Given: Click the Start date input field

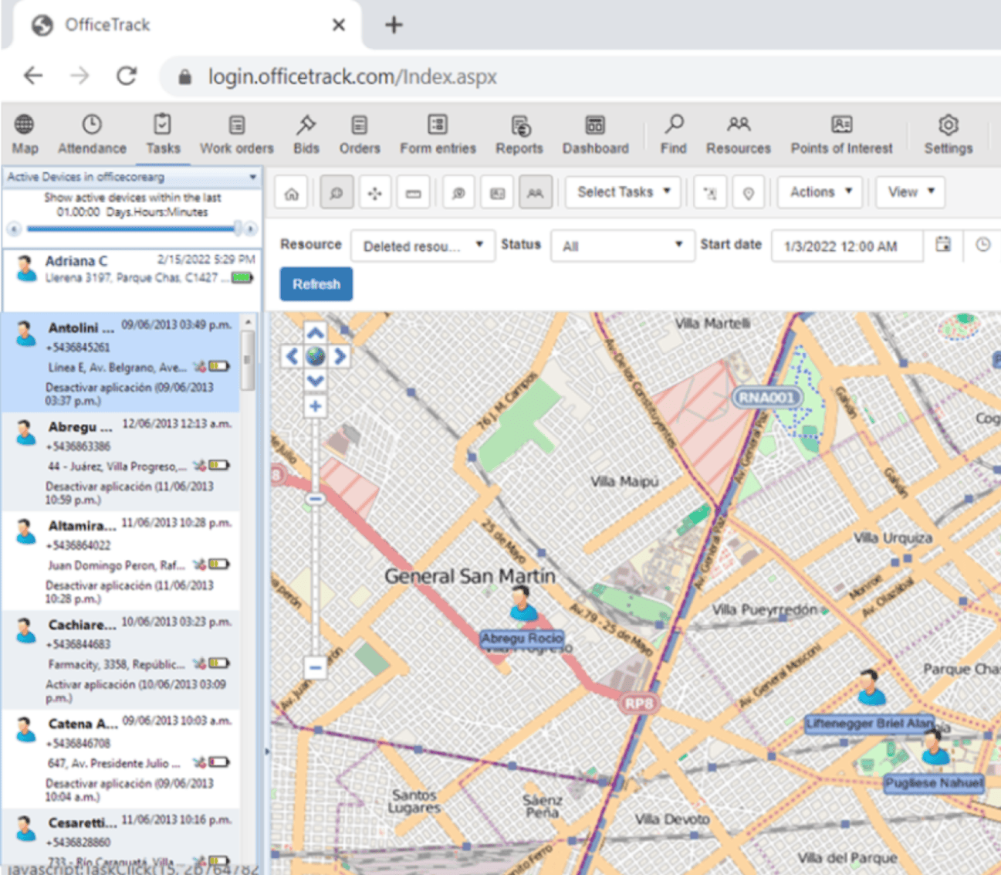Looking at the screenshot, I should (x=847, y=246).
